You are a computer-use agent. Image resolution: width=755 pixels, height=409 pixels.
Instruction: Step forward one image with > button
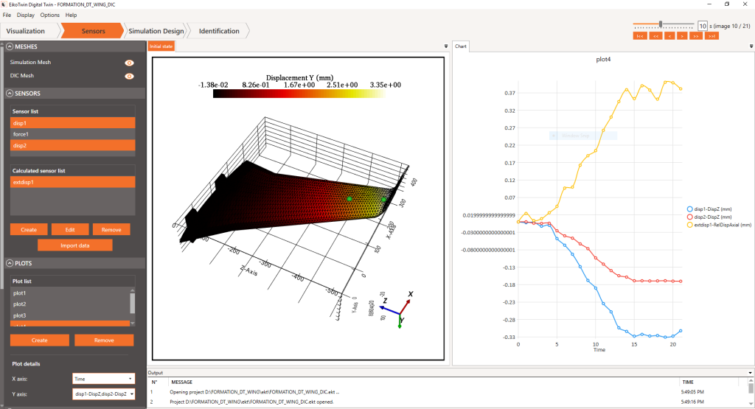[682, 36]
